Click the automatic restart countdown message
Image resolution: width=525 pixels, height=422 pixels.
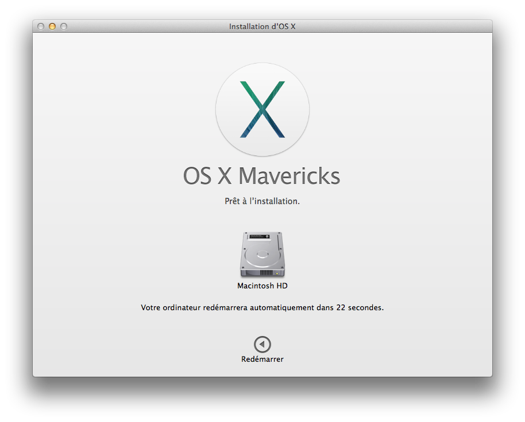[x=262, y=307]
